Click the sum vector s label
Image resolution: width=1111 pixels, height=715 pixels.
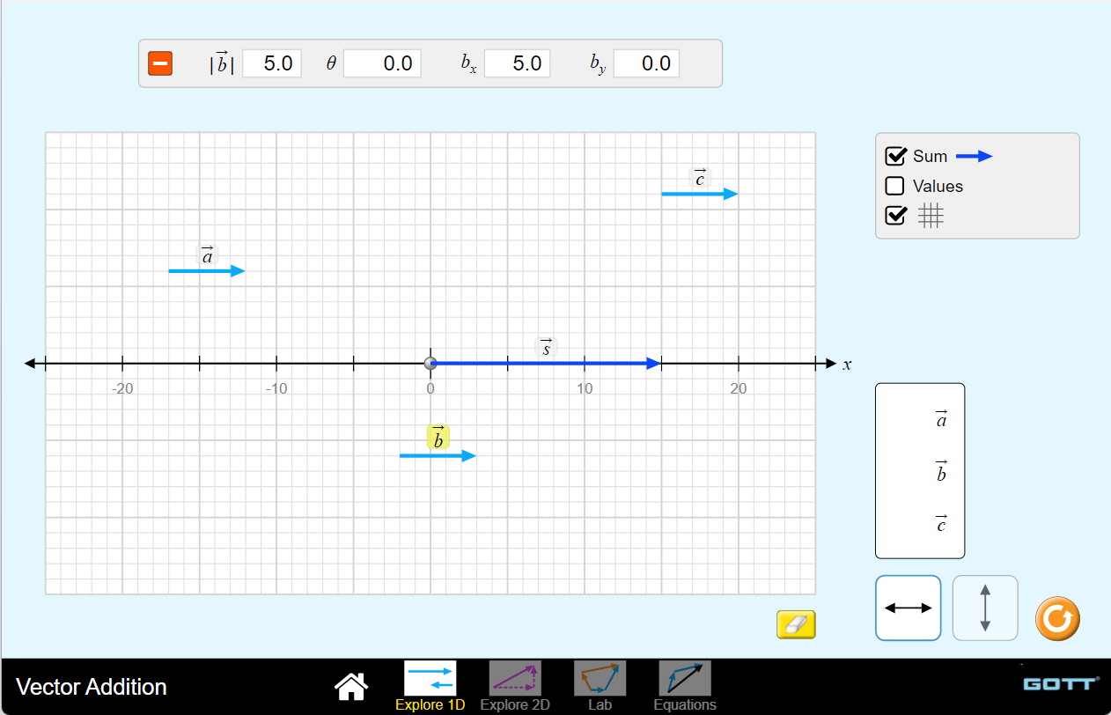click(x=546, y=347)
